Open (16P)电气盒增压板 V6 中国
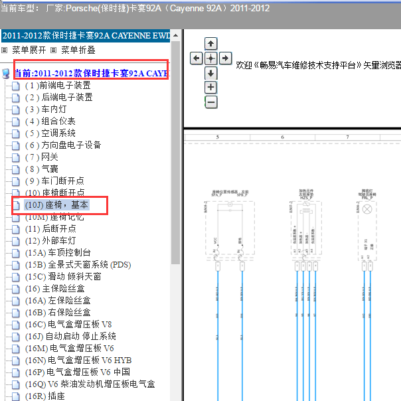Image resolution: width=401 pixels, height=401 pixels. point(78,372)
